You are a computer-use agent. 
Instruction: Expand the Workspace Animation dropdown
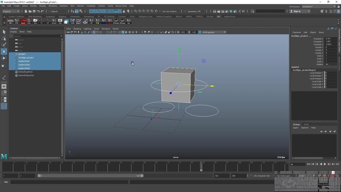pyautogui.click(x=320, y=7)
